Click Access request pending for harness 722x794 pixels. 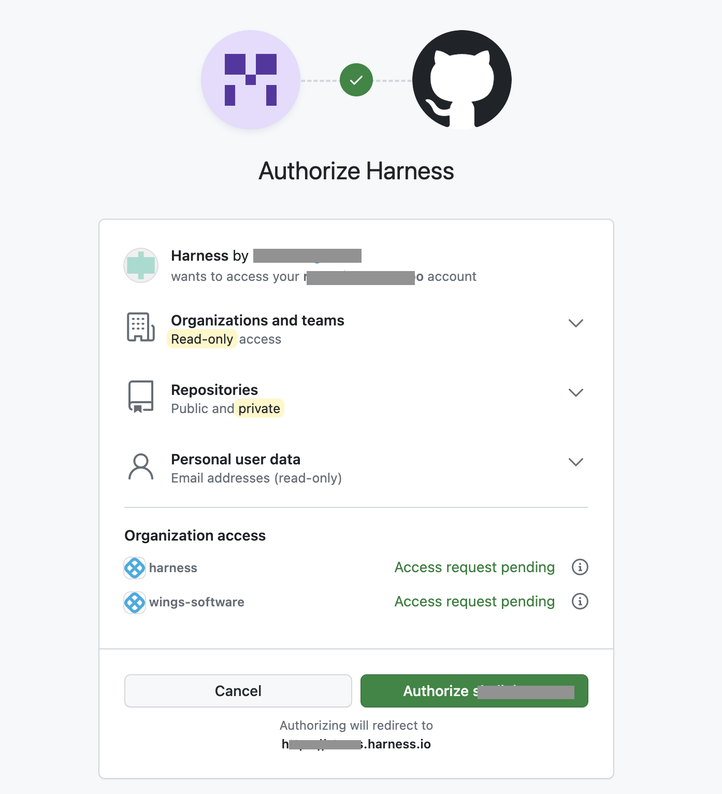click(474, 567)
